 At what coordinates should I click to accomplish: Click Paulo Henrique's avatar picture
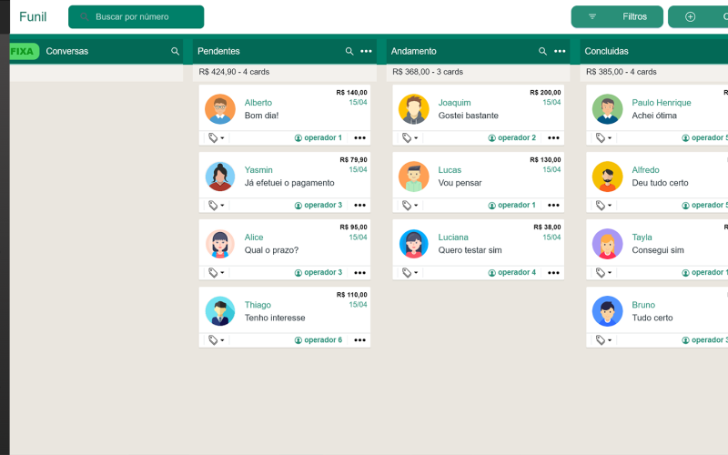[x=607, y=109]
